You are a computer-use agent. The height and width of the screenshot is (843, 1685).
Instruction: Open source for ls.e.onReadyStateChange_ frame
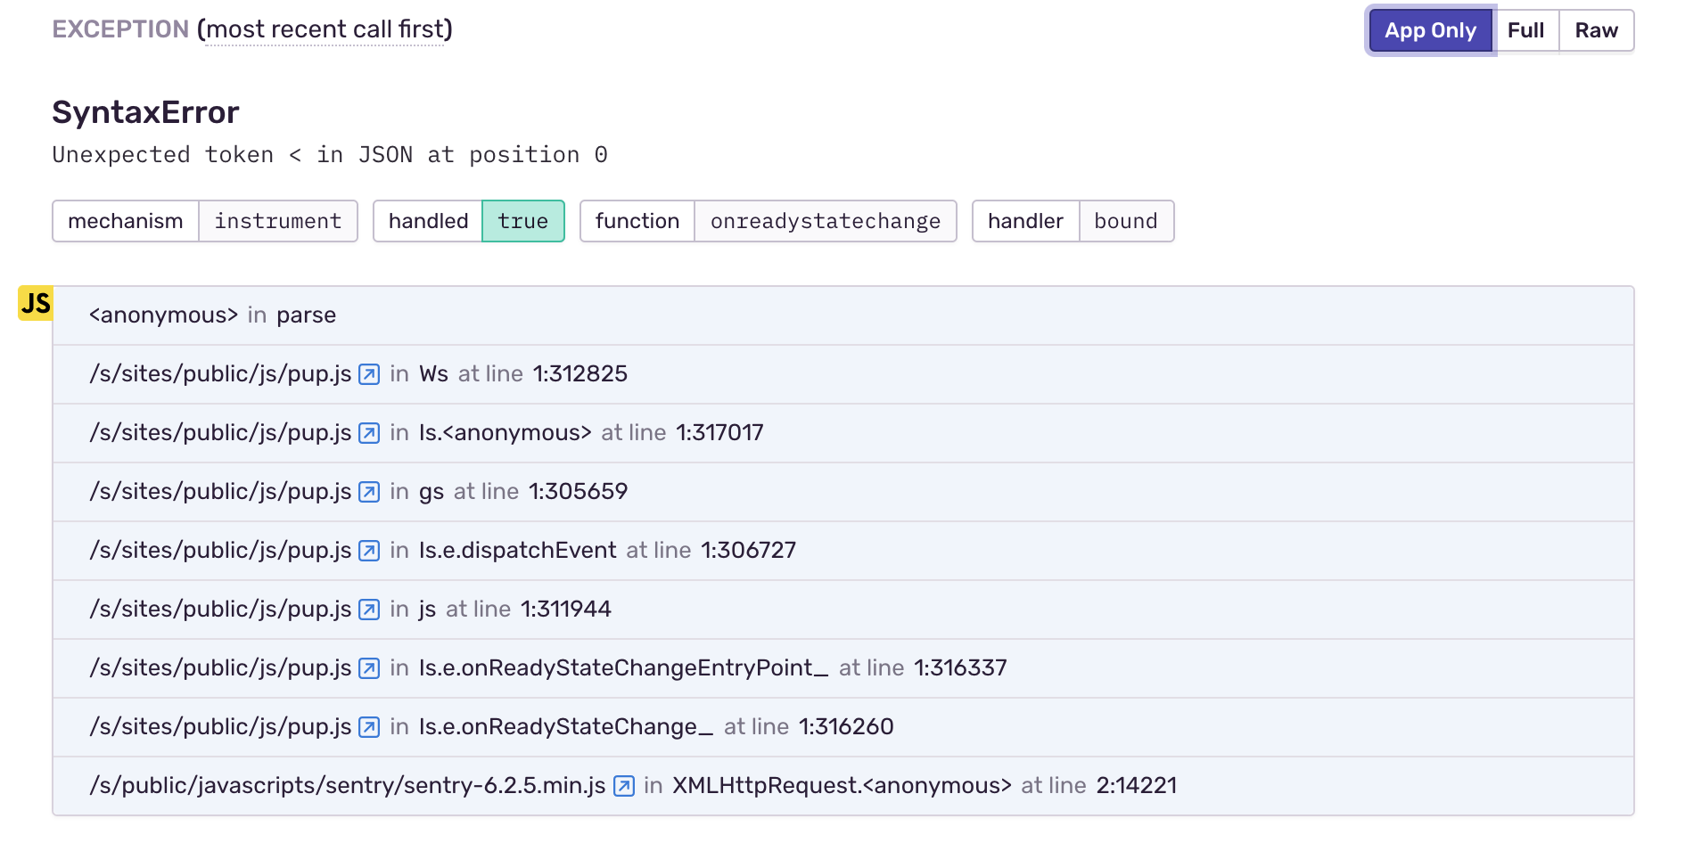[368, 727]
